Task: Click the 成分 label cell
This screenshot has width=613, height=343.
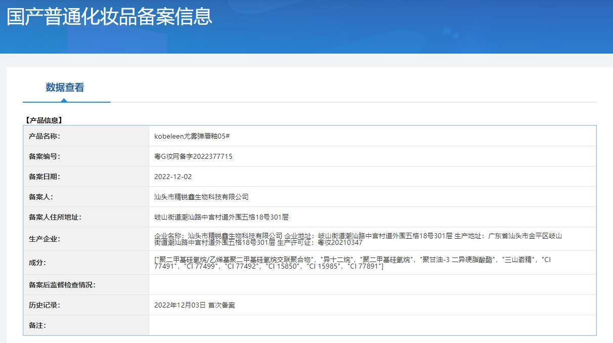Action: click(86, 263)
